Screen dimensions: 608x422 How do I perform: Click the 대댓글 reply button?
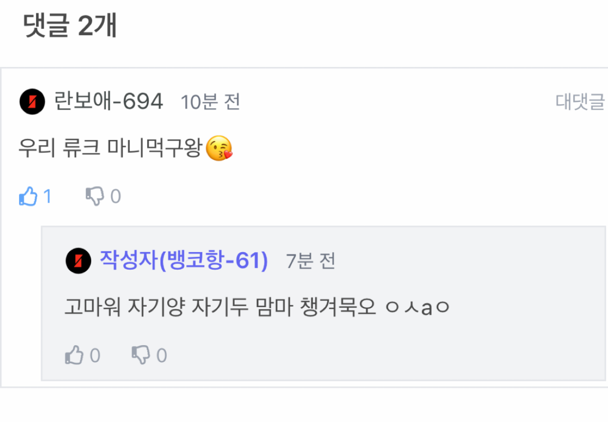coord(580,102)
